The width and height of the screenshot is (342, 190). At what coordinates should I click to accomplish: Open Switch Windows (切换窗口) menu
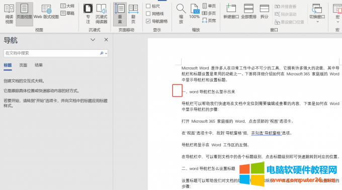click(317, 14)
